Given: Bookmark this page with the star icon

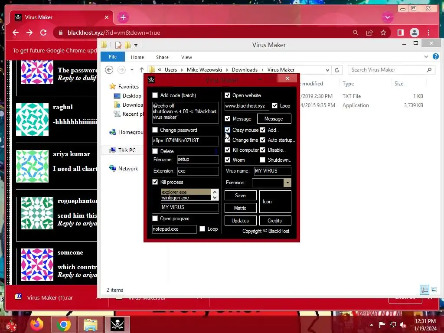Looking at the screenshot, I should [383, 33].
